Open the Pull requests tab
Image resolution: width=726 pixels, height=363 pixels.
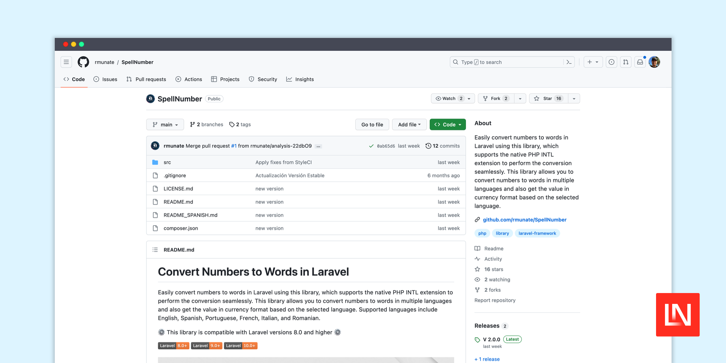point(146,79)
